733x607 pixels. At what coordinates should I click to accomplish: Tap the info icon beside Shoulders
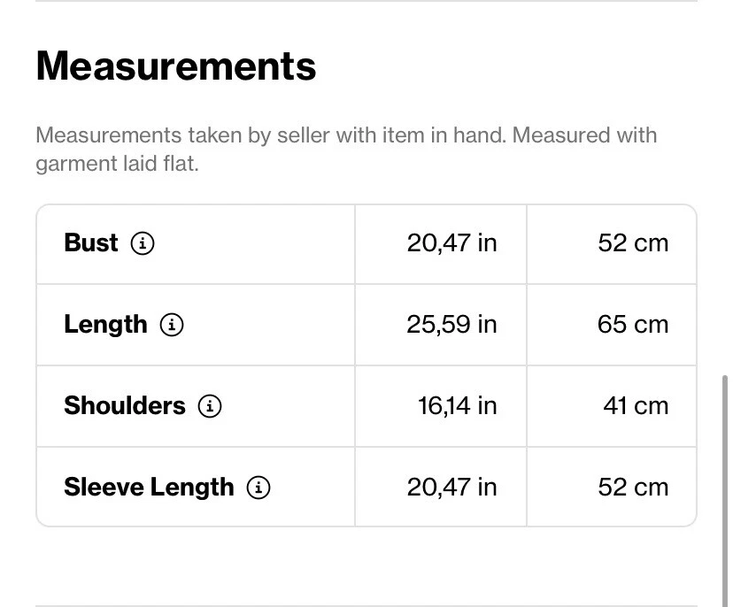(210, 406)
